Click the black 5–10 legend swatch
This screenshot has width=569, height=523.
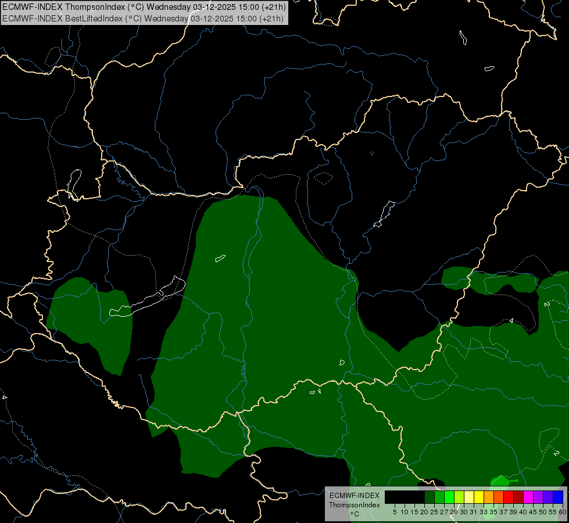click(400, 497)
